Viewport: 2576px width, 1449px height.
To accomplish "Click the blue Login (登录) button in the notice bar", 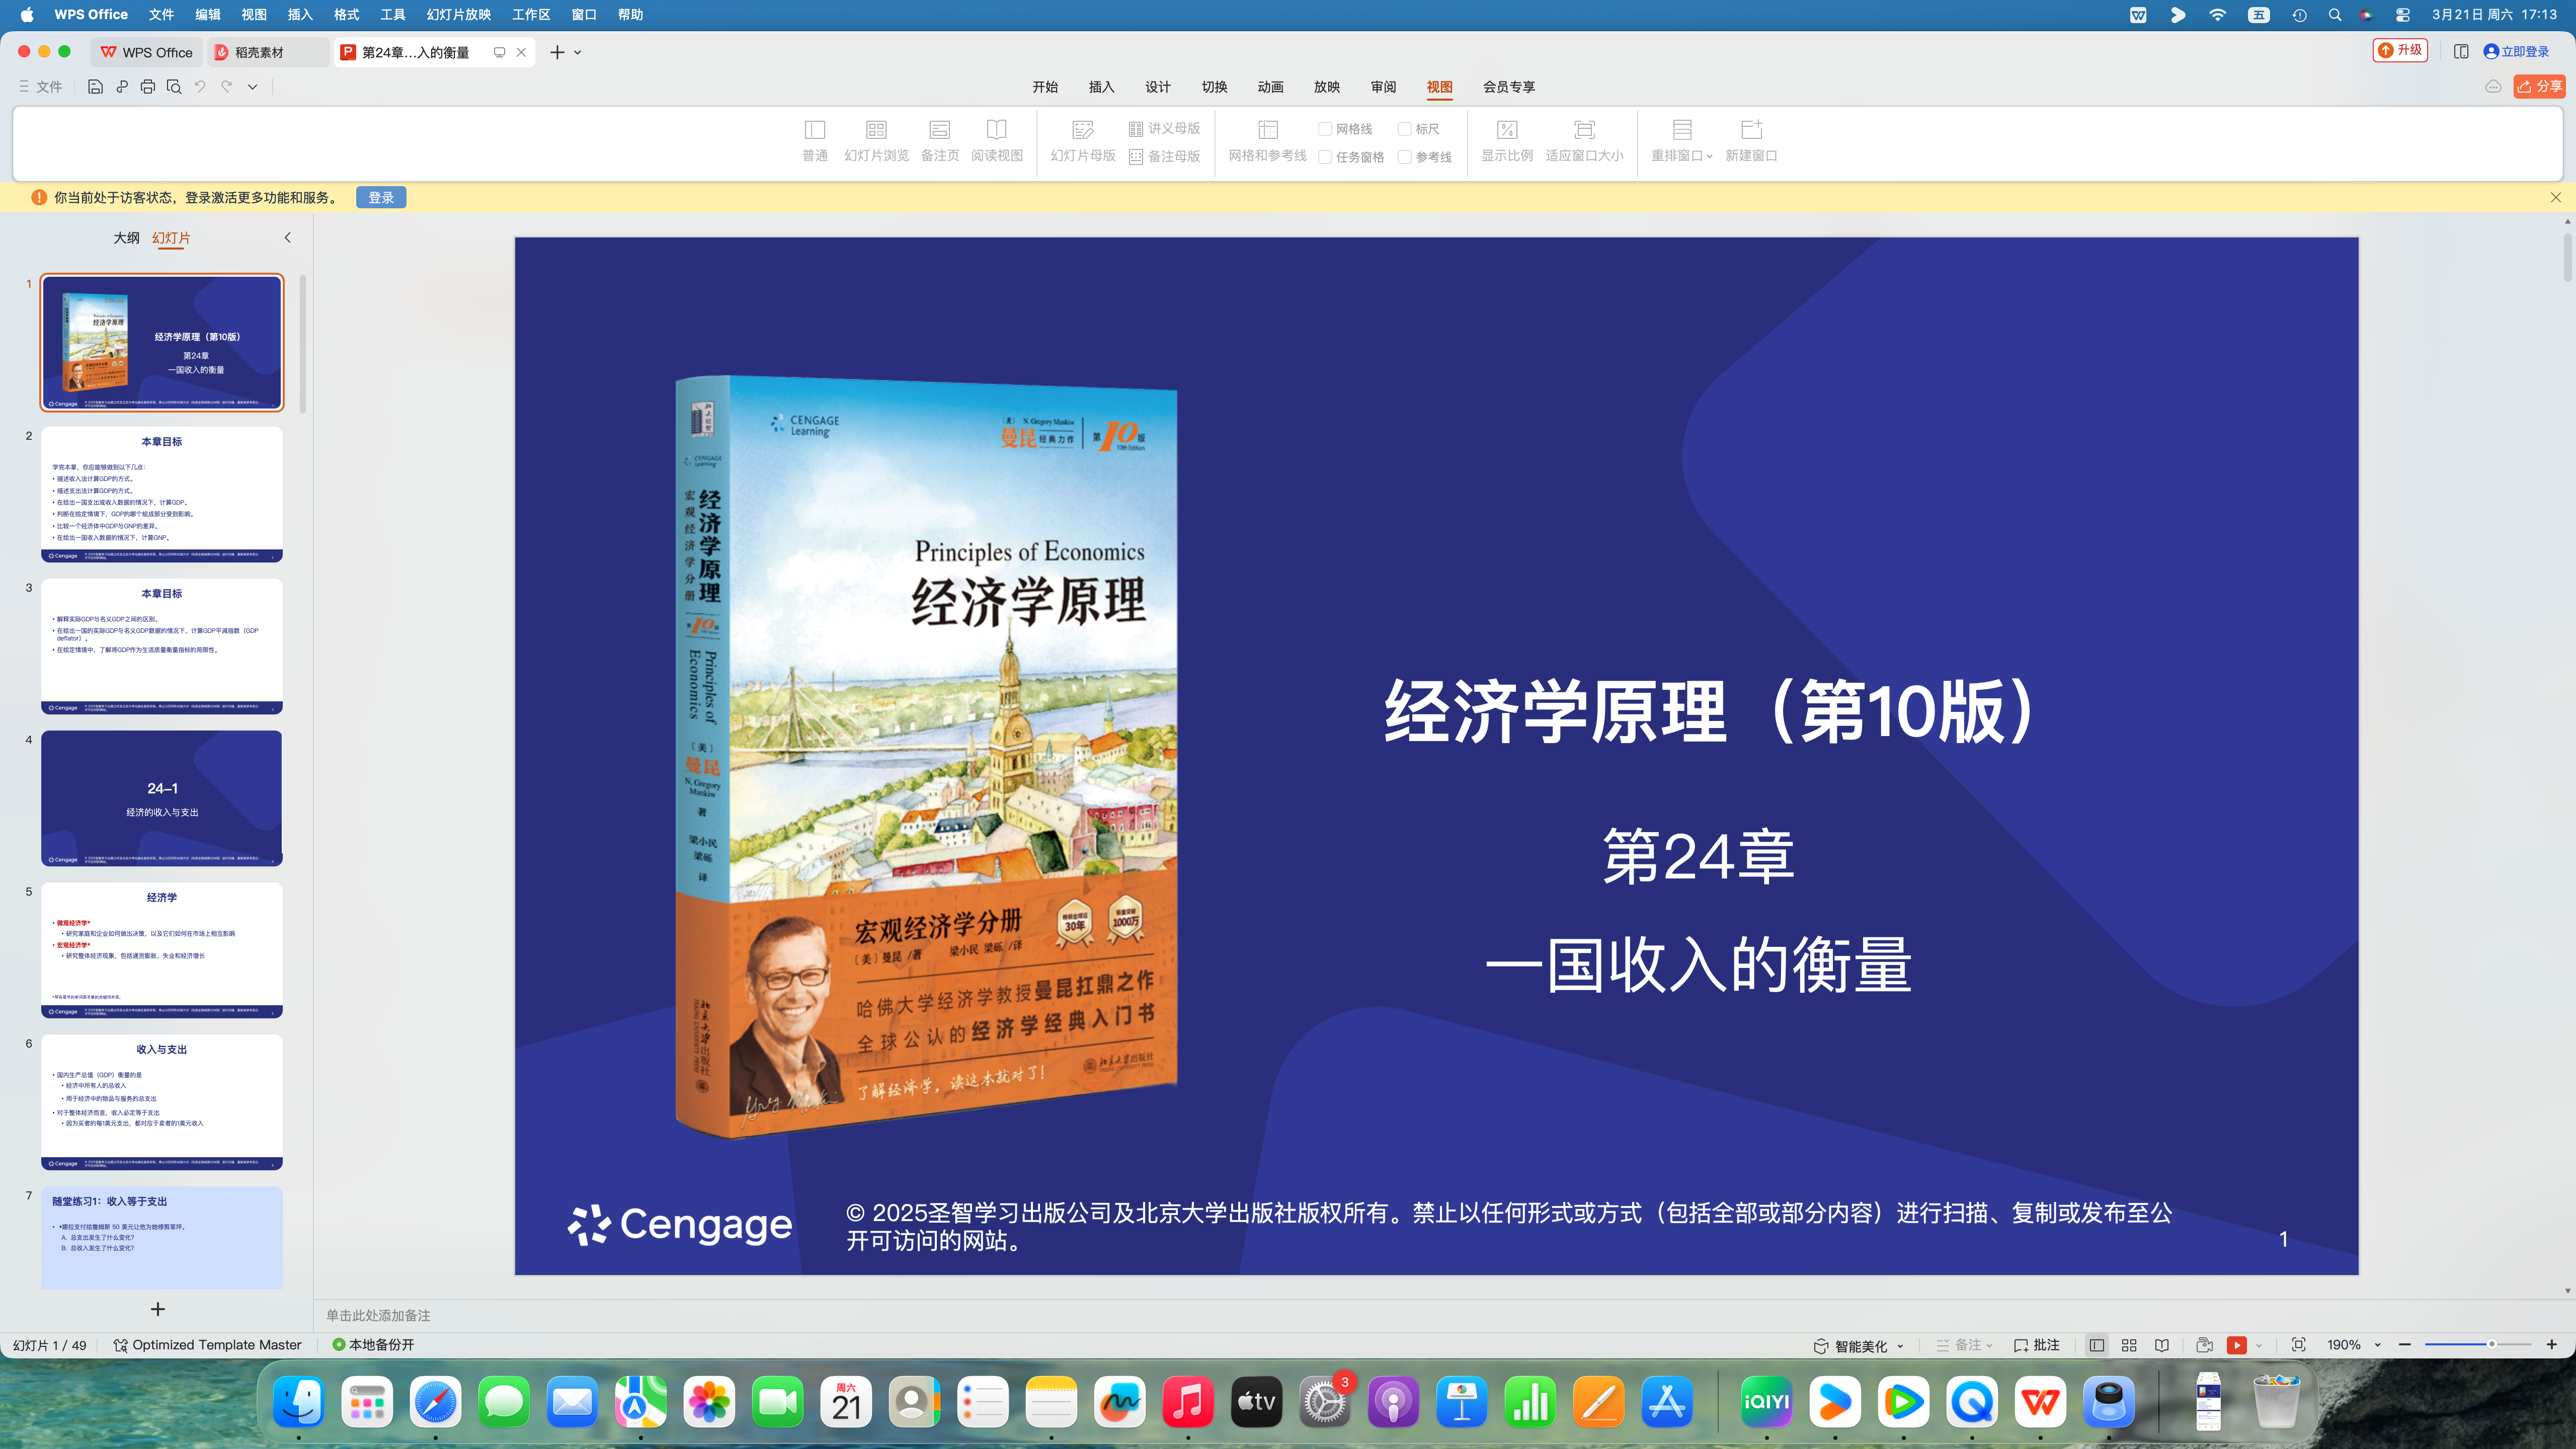I will (380, 198).
